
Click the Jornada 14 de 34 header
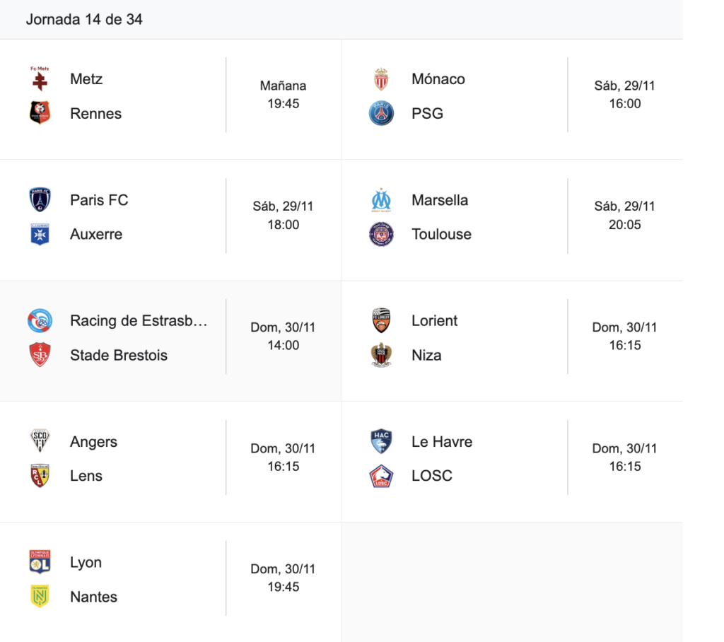84,20
